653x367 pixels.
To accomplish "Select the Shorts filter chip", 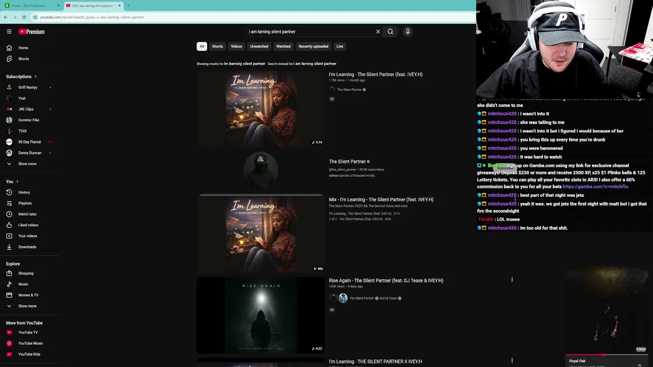I will click(x=217, y=46).
